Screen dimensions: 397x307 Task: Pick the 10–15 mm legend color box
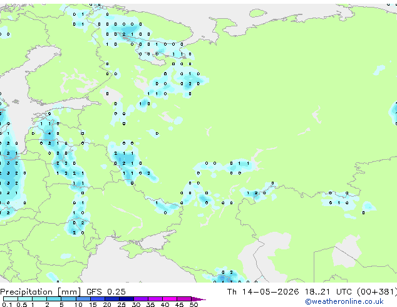point(83,299)
